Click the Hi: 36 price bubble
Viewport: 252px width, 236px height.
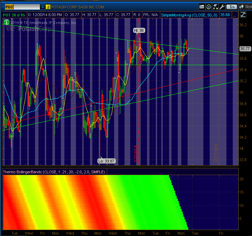[139, 30]
